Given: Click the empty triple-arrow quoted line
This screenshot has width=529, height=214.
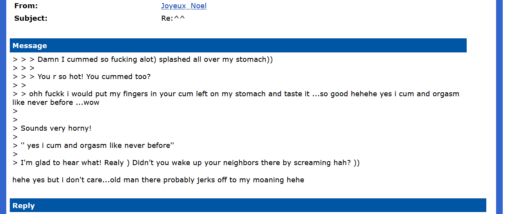Looking at the screenshot, I should (24, 68).
